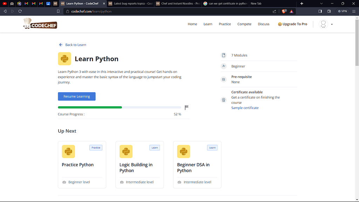This screenshot has width=359, height=202.
Task: Open the Brave Wallet icon
Action: (329, 11)
